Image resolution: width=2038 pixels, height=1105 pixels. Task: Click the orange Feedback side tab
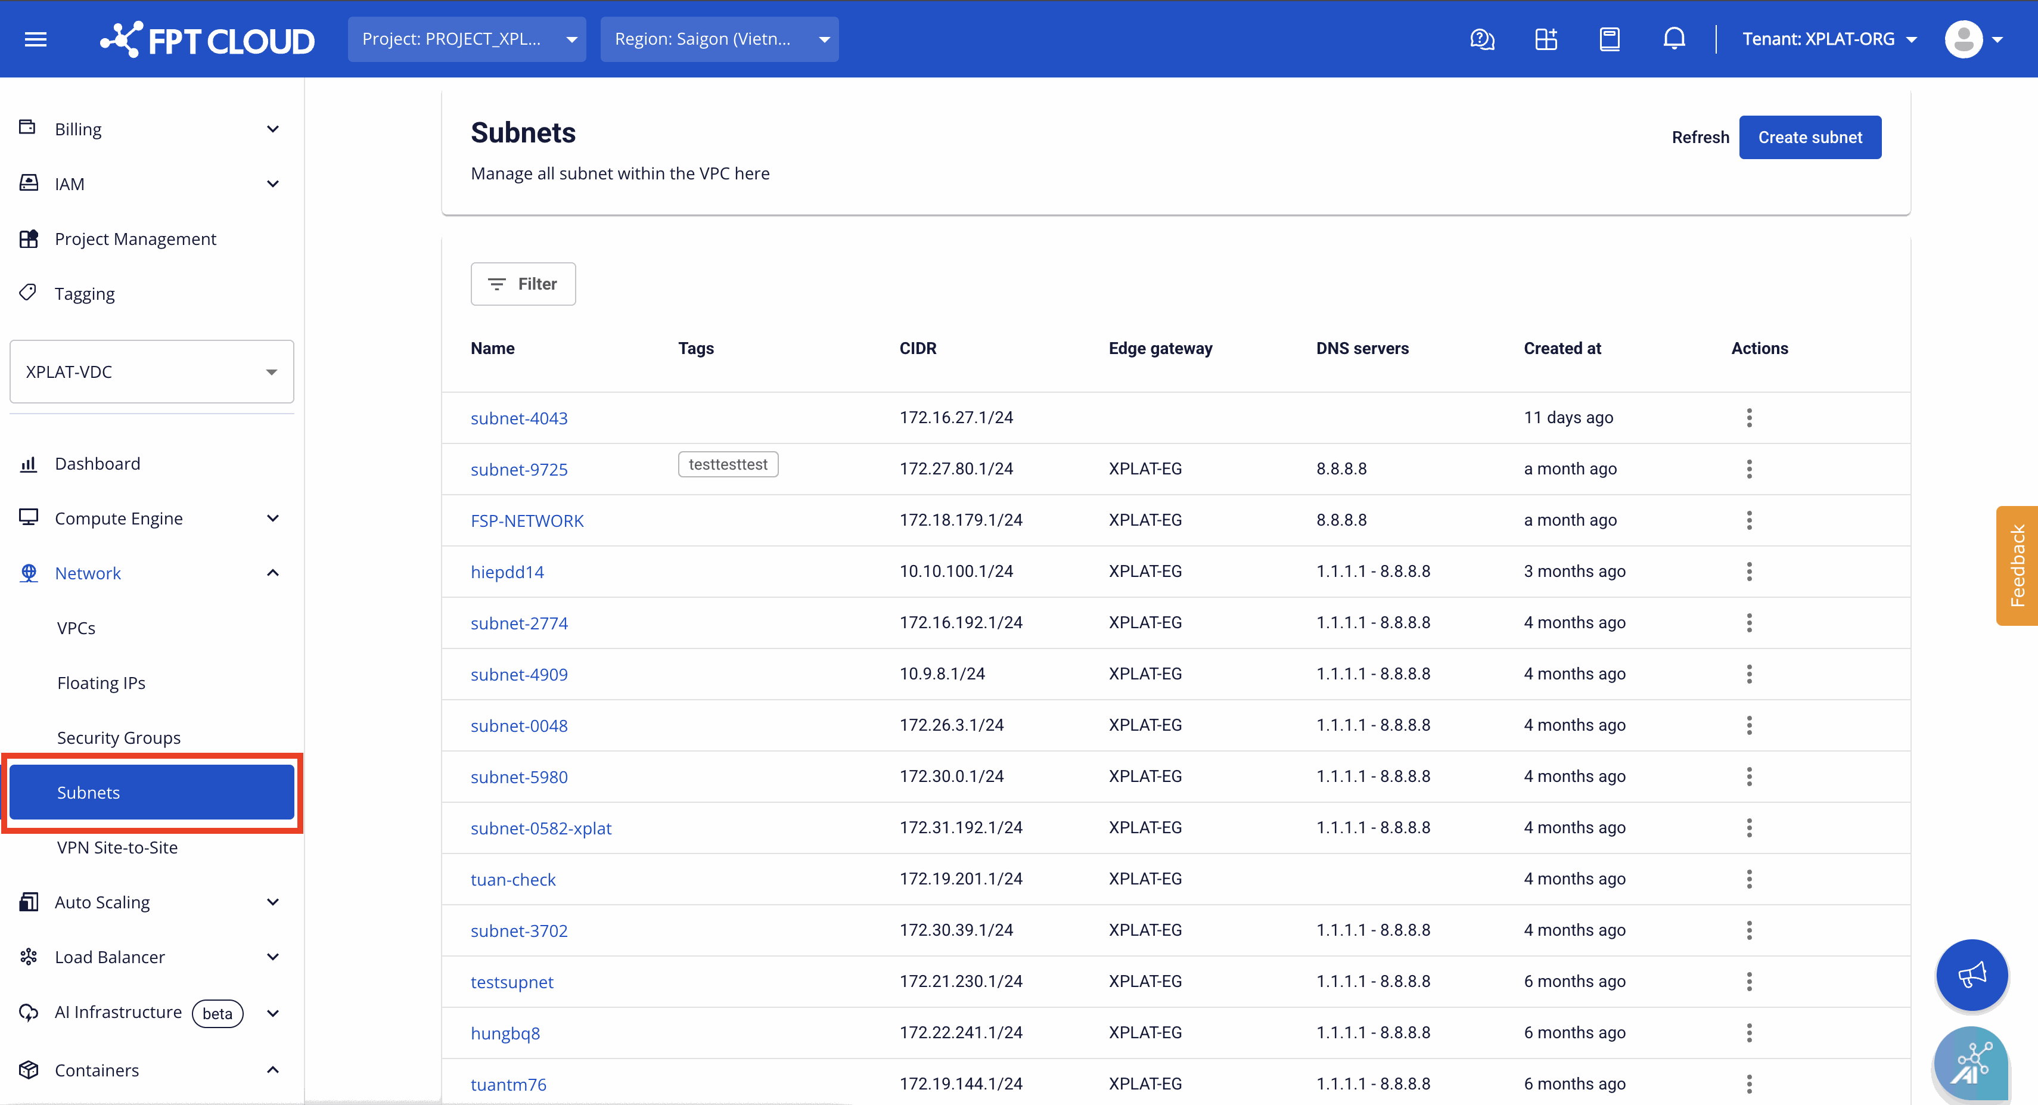2017,565
